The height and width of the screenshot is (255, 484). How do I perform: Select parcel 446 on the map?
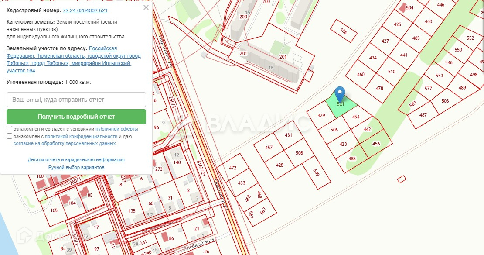[440, 5]
